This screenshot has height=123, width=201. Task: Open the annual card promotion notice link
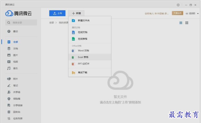coord(157,13)
